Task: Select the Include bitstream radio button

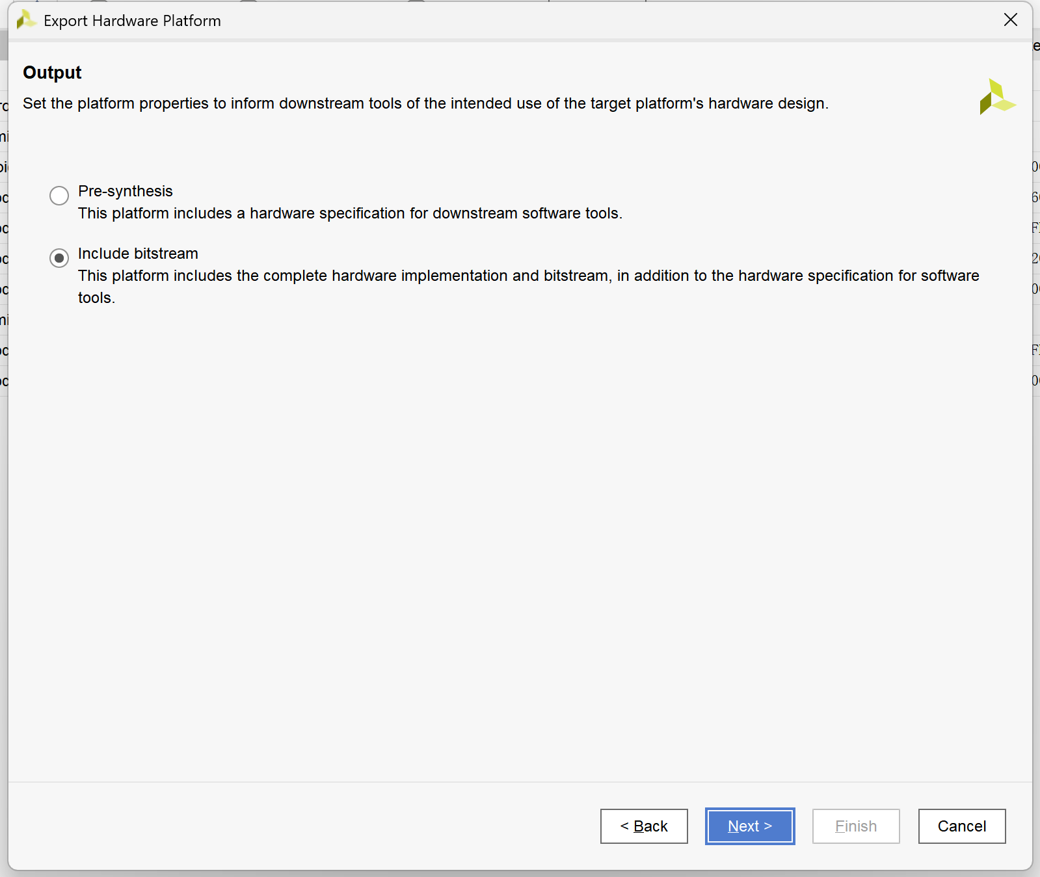Action: [59, 258]
